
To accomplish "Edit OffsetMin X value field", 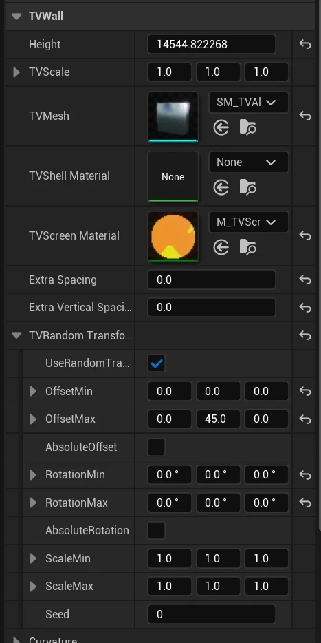I will point(170,391).
